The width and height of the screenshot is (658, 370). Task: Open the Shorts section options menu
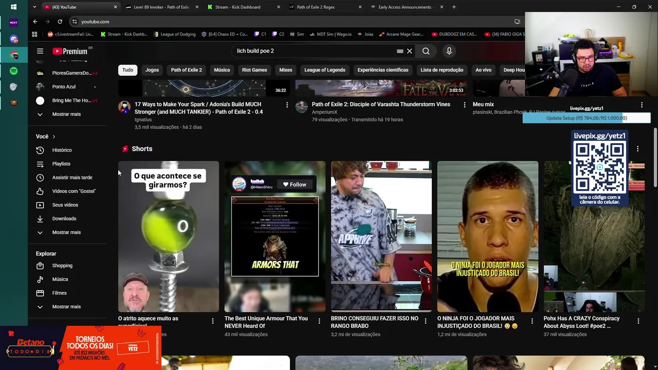coord(637,149)
